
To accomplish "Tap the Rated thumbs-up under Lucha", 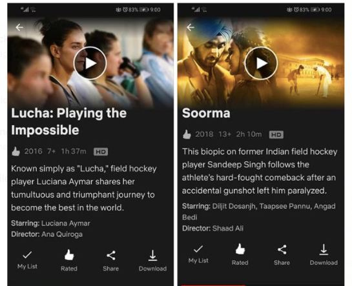I will click(x=69, y=260).
